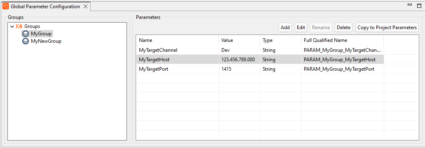Click the X4 icon beside Groups

pos(19,26)
